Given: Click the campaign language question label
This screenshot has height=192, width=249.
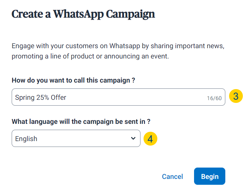Looking at the screenshot, I should (81, 121).
